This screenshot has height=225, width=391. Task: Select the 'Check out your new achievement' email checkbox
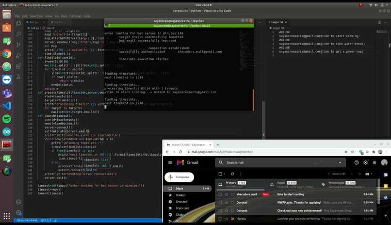coord(220,211)
